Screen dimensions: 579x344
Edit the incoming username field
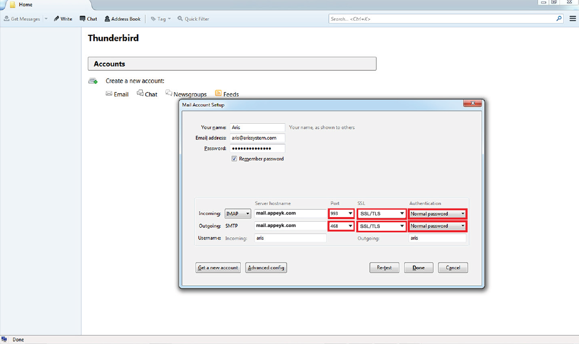(x=290, y=238)
